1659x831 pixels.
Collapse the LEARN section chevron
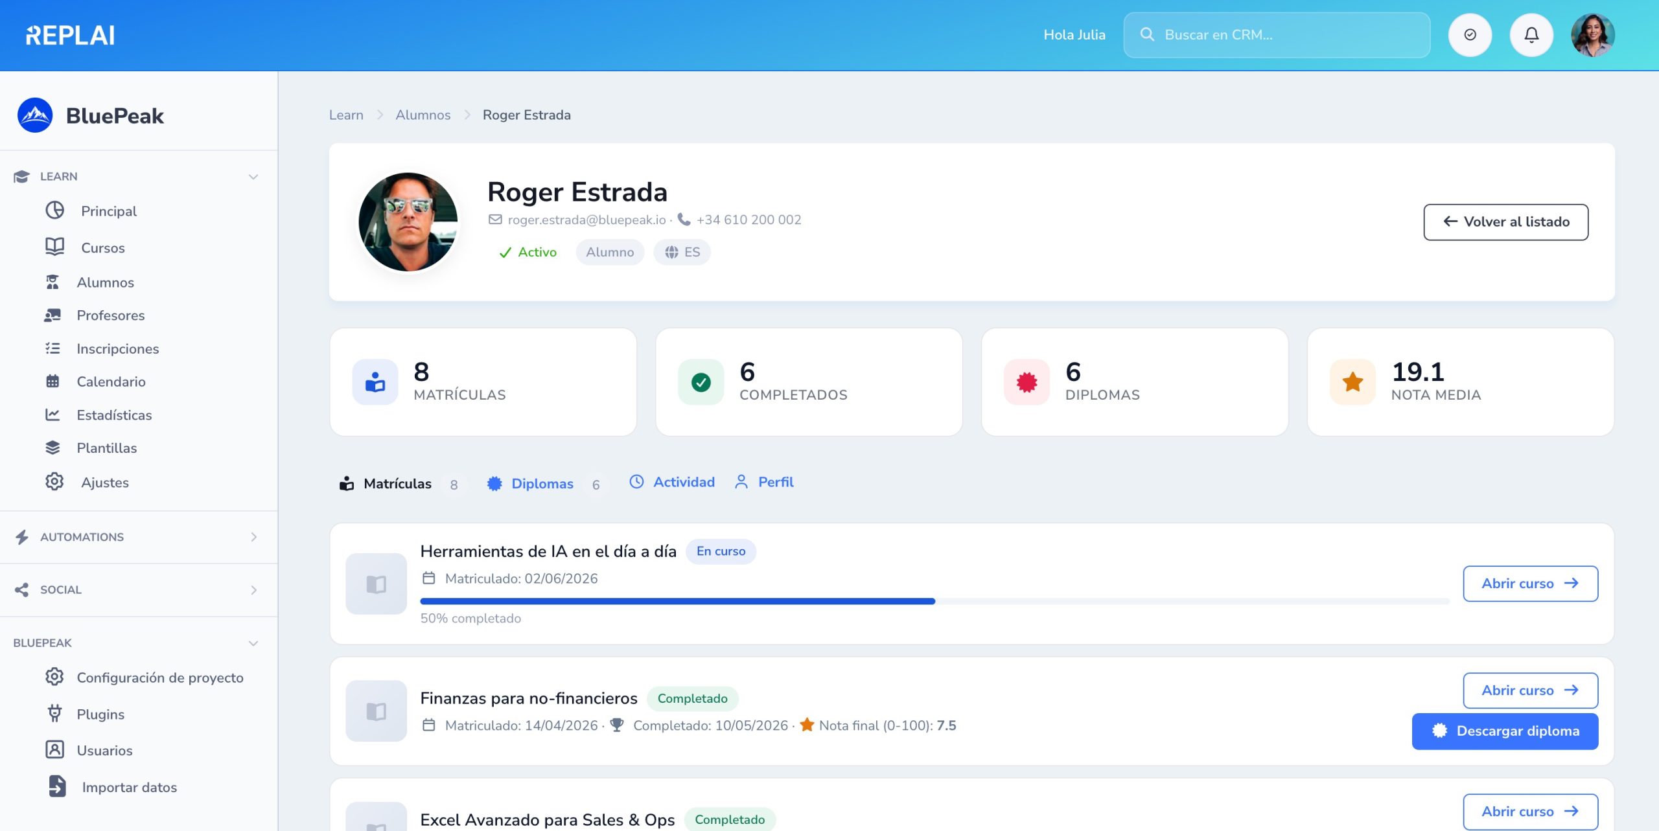pyautogui.click(x=253, y=177)
